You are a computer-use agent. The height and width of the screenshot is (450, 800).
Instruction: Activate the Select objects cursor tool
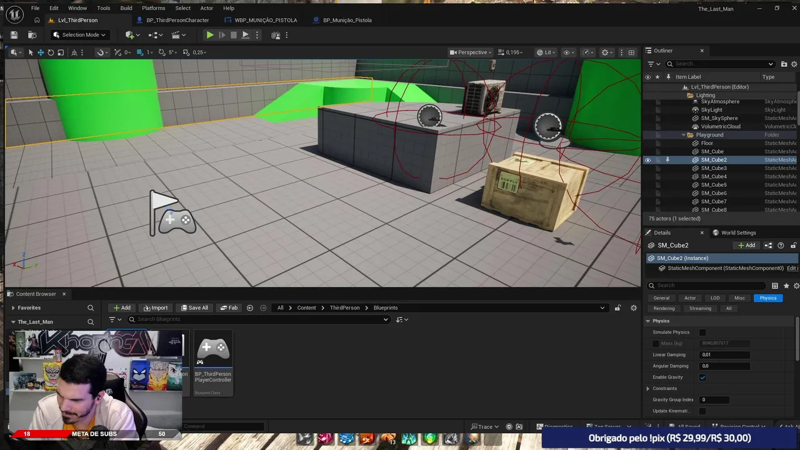click(31, 52)
